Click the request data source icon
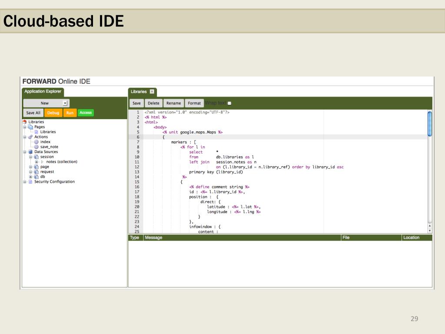 37,171
